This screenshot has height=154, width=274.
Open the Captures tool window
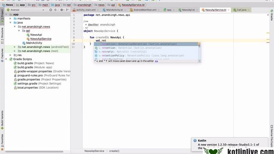pyautogui.click(x=2, y=55)
